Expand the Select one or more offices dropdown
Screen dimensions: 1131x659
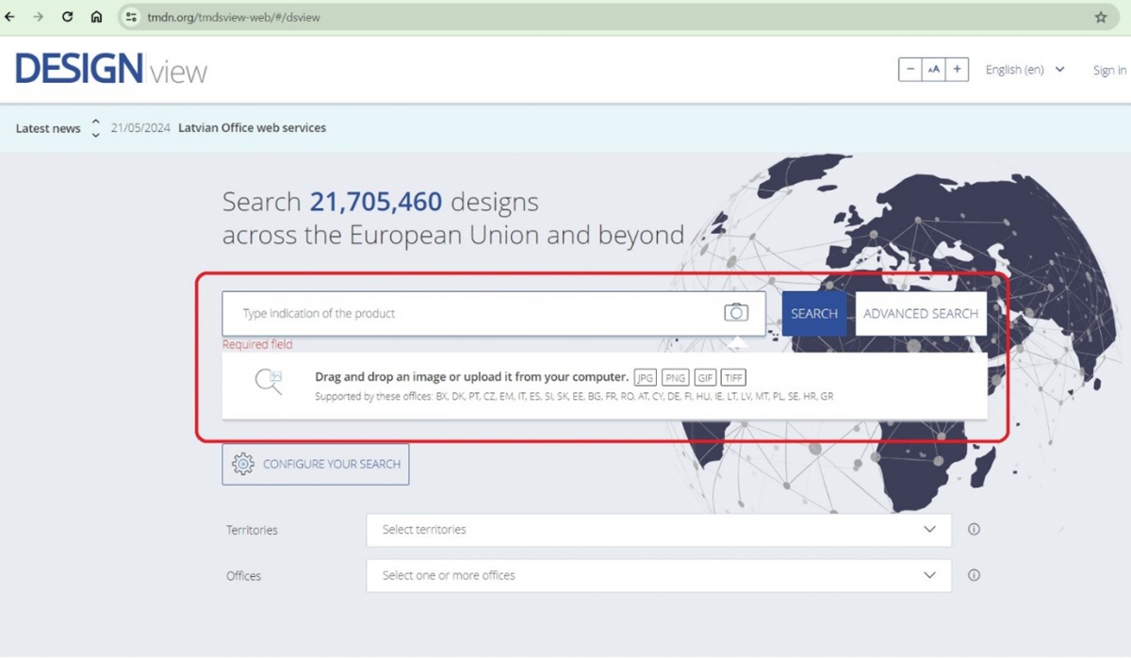pyautogui.click(x=659, y=575)
